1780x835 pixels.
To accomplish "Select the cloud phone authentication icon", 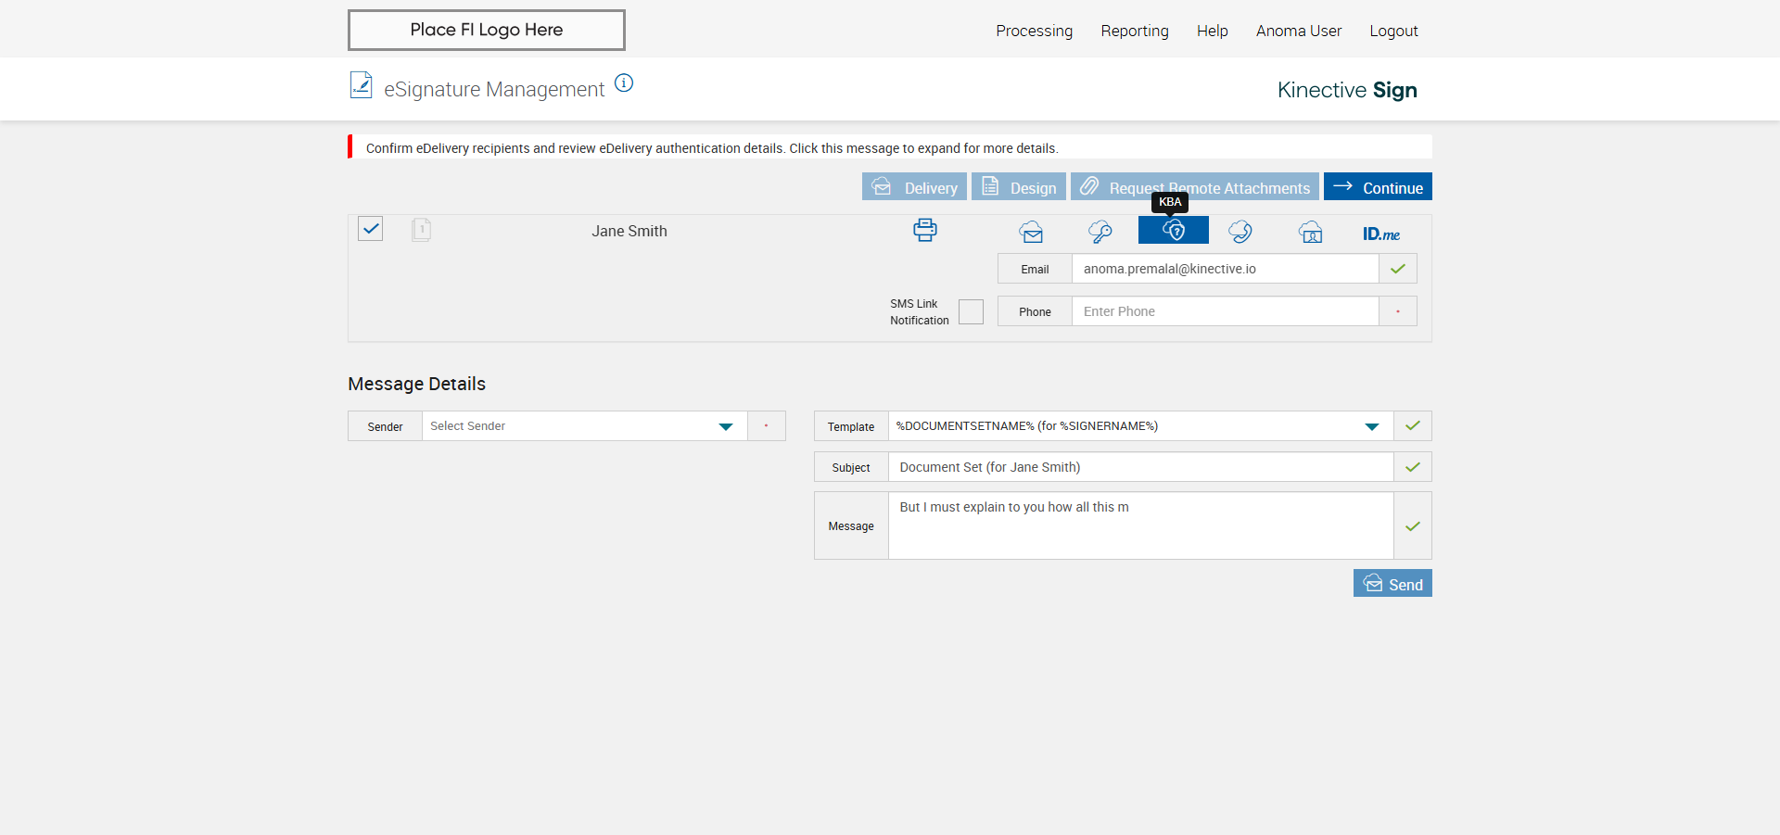I will point(1240,232).
